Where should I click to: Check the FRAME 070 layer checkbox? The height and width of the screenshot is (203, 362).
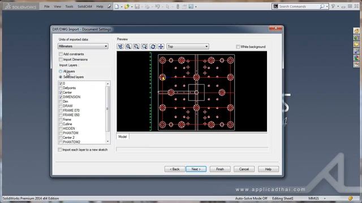(x=61, y=111)
